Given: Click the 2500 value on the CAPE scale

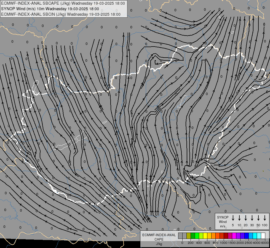Looking at the screenshot, I should (248, 243).
